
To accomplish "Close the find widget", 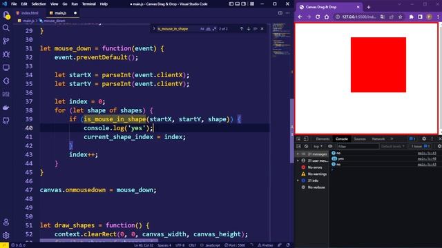I will 262,29.
